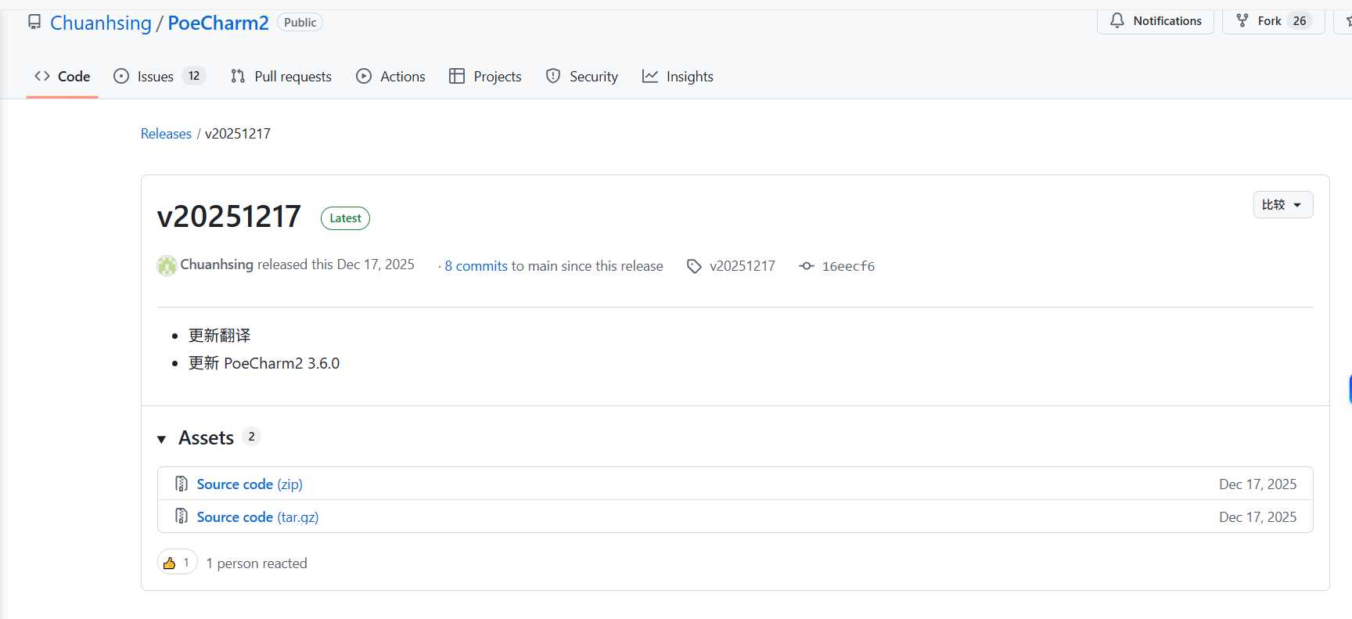Download Source code (zip)

(x=250, y=484)
